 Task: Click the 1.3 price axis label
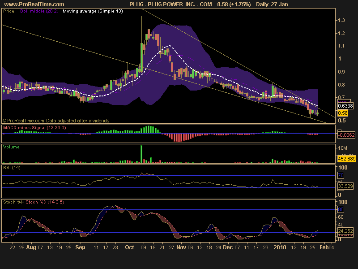341,20
